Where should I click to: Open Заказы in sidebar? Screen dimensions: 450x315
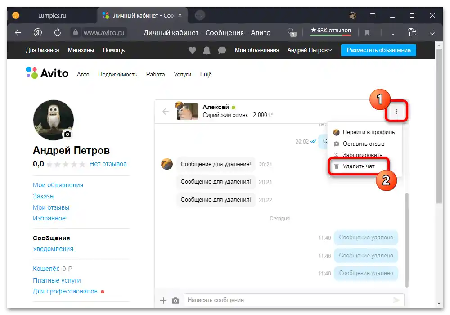coord(44,196)
